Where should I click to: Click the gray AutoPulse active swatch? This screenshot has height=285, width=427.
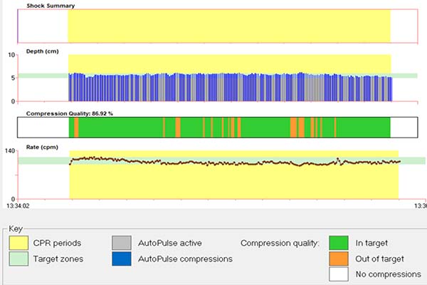[122, 244]
